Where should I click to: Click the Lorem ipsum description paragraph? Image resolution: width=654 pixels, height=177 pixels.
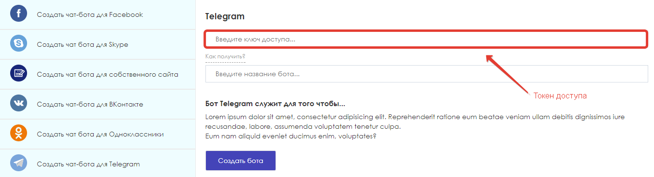419,126
